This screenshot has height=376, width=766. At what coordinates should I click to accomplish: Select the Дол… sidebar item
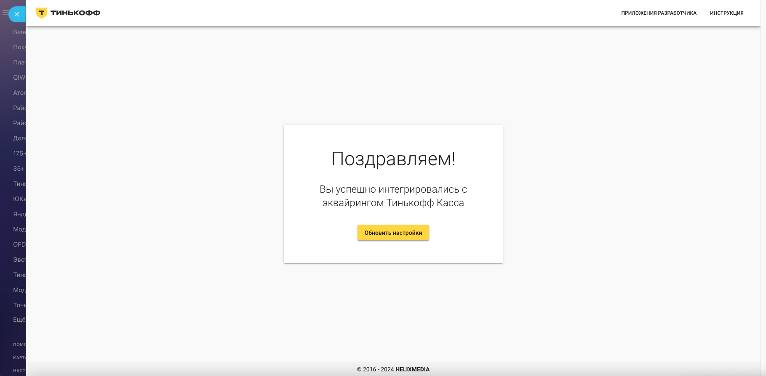19,138
